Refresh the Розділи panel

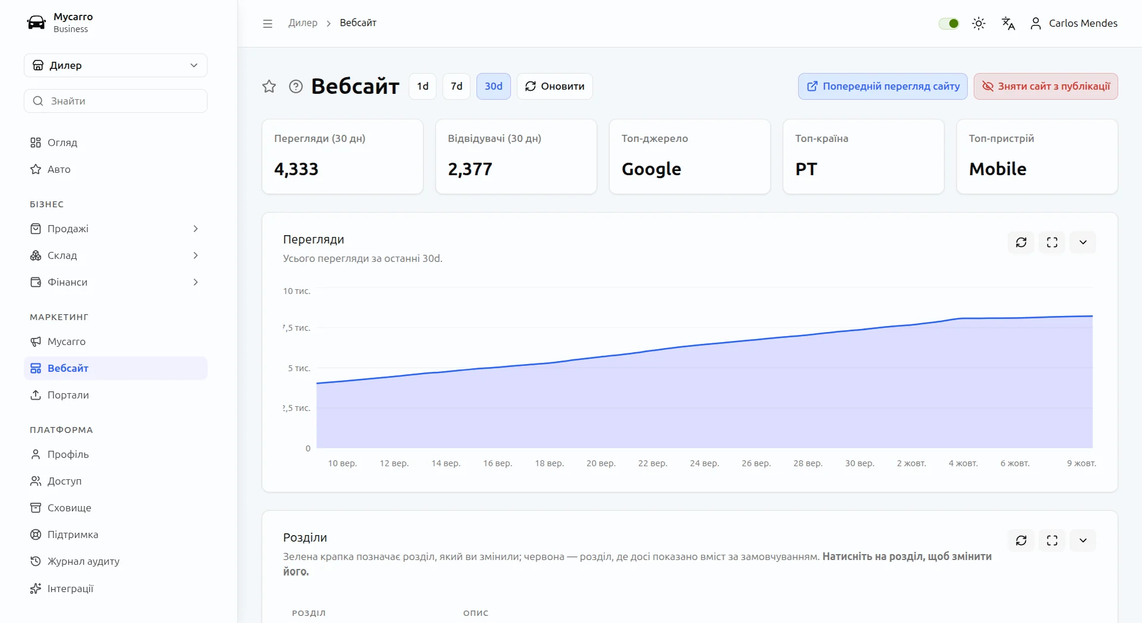pyautogui.click(x=1021, y=540)
